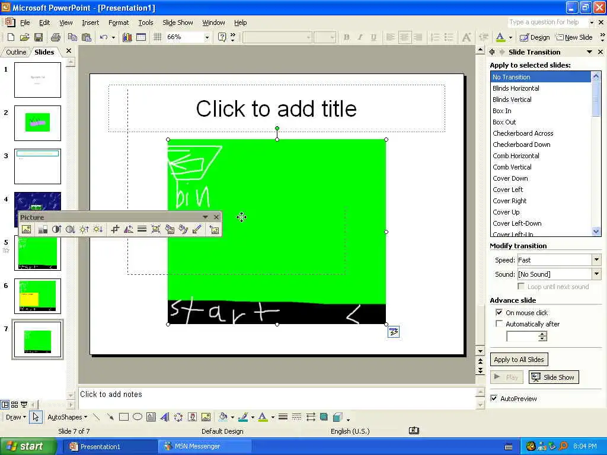Click the Reset Picture icon

point(214,229)
